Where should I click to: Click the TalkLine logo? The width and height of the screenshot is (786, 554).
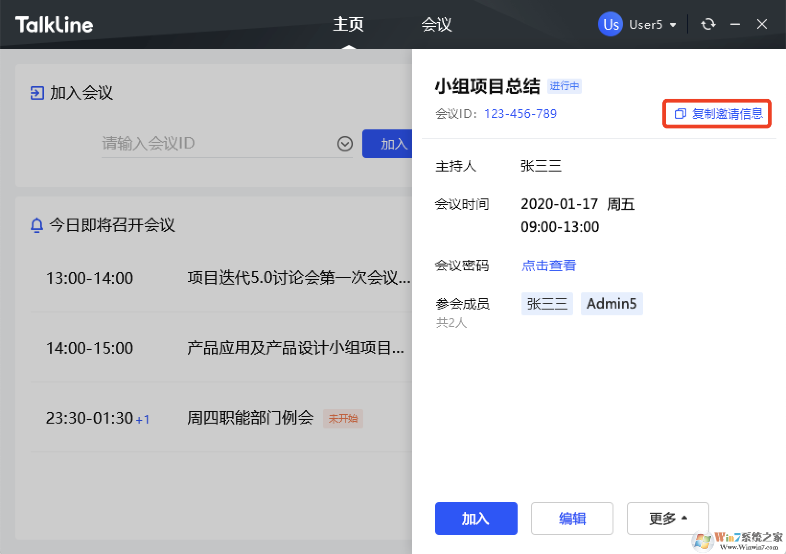coord(54,24)
